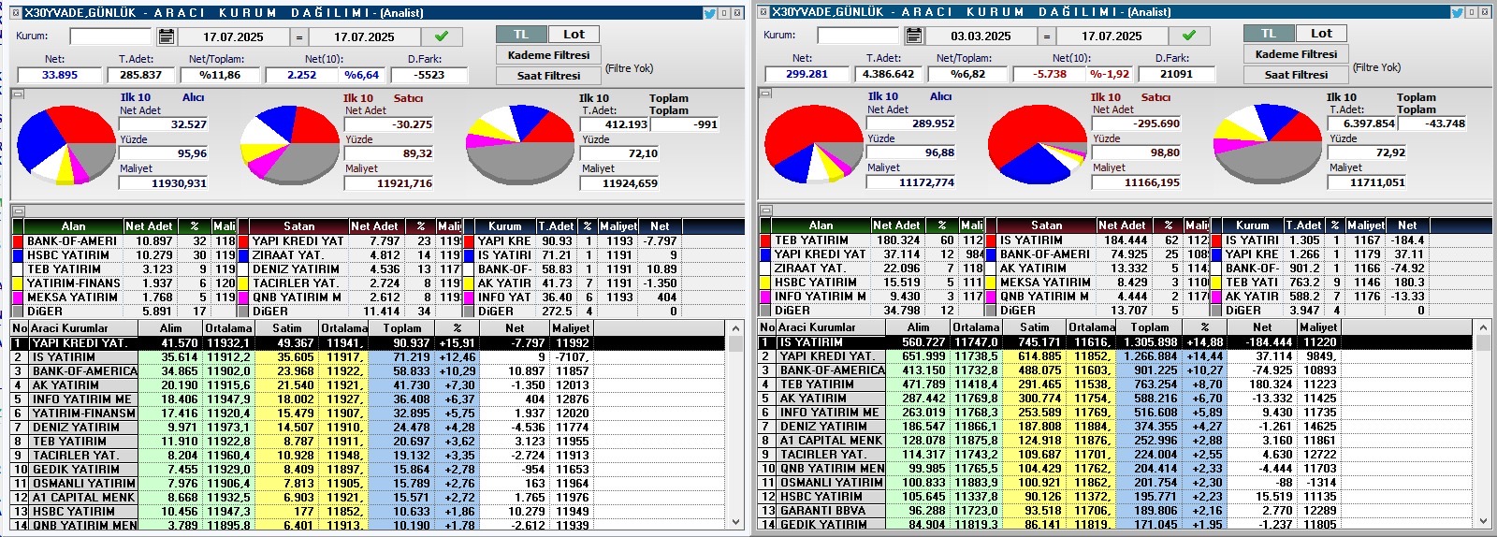The image size is (1497, 537).
Task: Click the equals sign between dates, left window
Action: pos(299,37)
